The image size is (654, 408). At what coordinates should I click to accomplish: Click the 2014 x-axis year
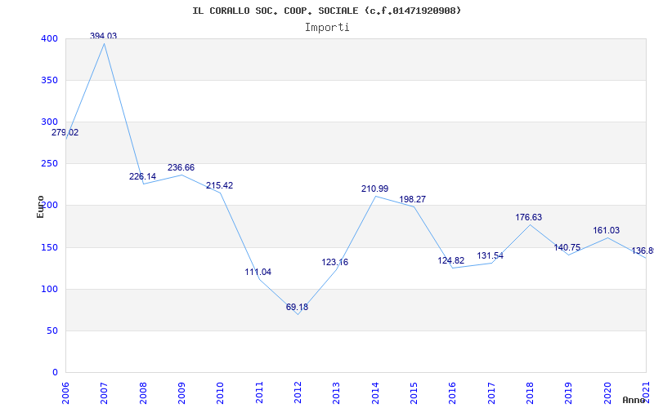pos(375,392)
